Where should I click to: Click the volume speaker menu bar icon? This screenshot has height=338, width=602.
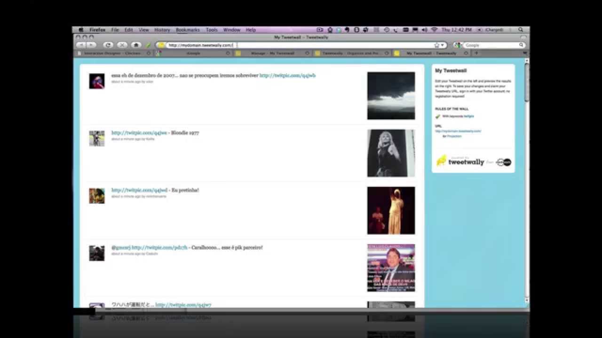point(425,30)
